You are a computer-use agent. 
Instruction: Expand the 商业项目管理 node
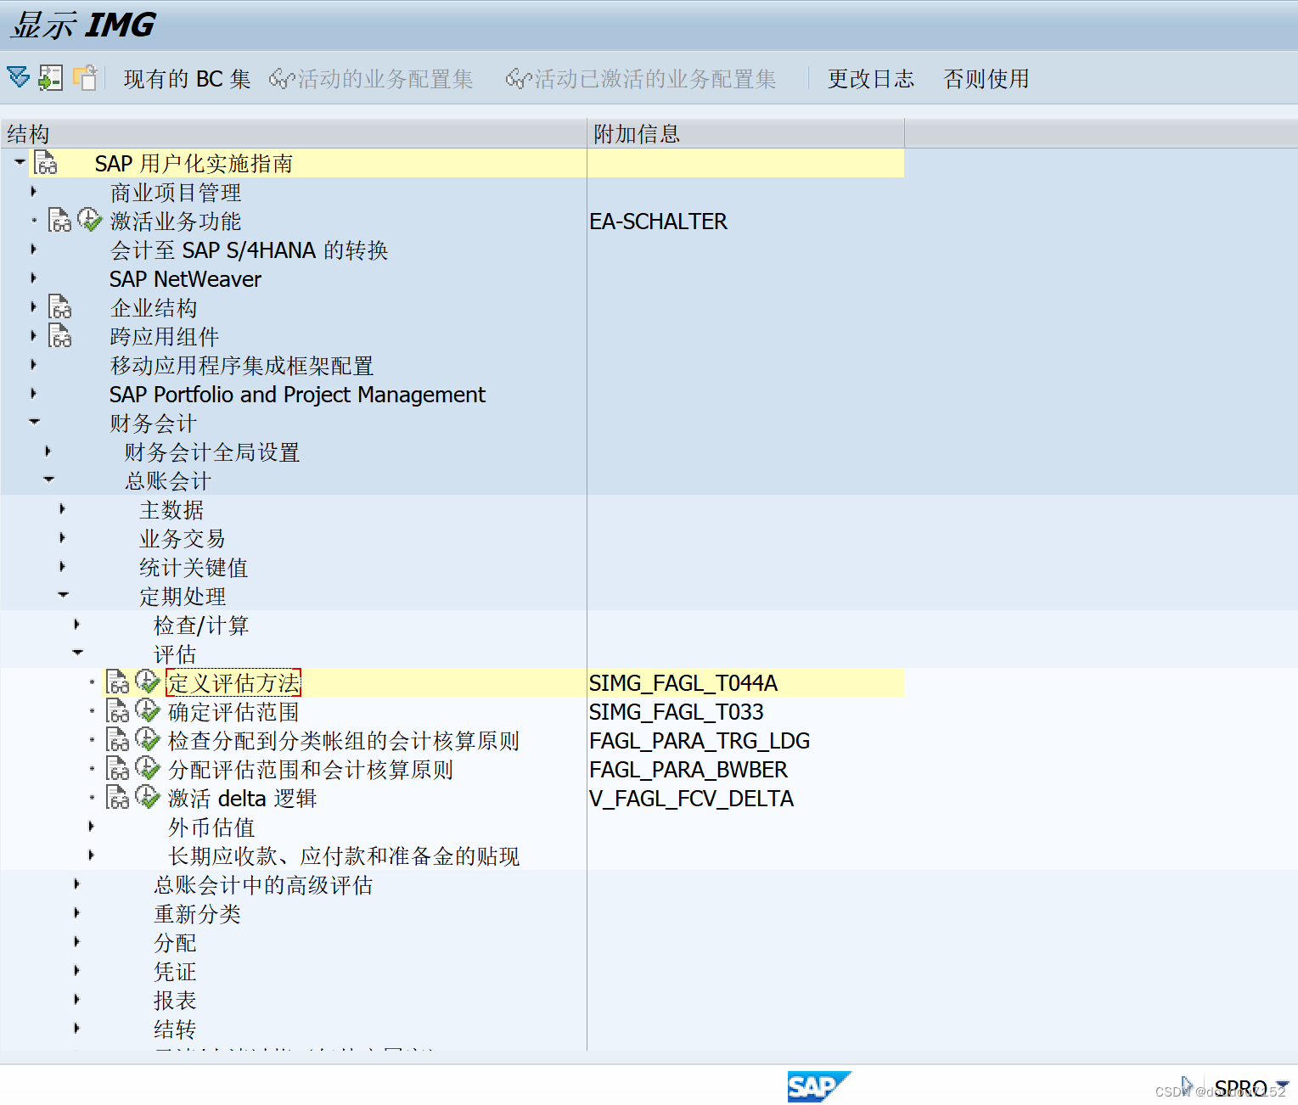[x=34, y=192]
